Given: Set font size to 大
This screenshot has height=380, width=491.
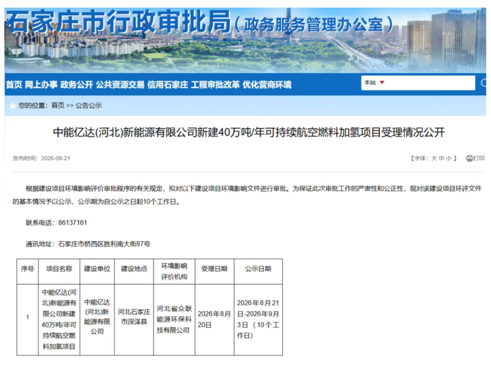Looking at the screenshot, I should [434, 158].
